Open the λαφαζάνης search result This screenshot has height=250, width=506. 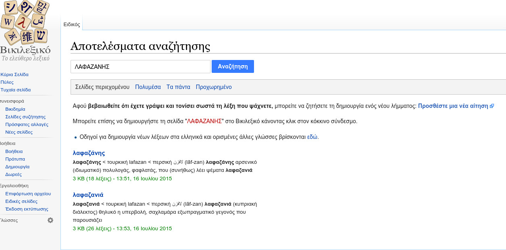click(89, 153)
